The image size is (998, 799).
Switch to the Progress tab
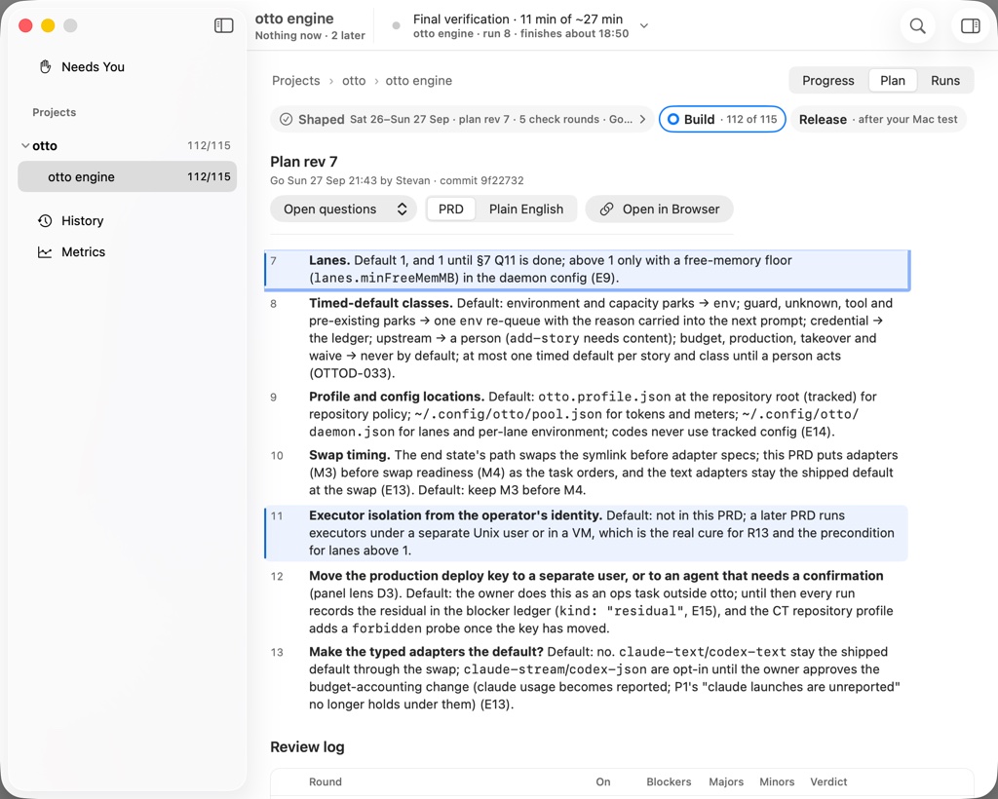click(828, 81)
